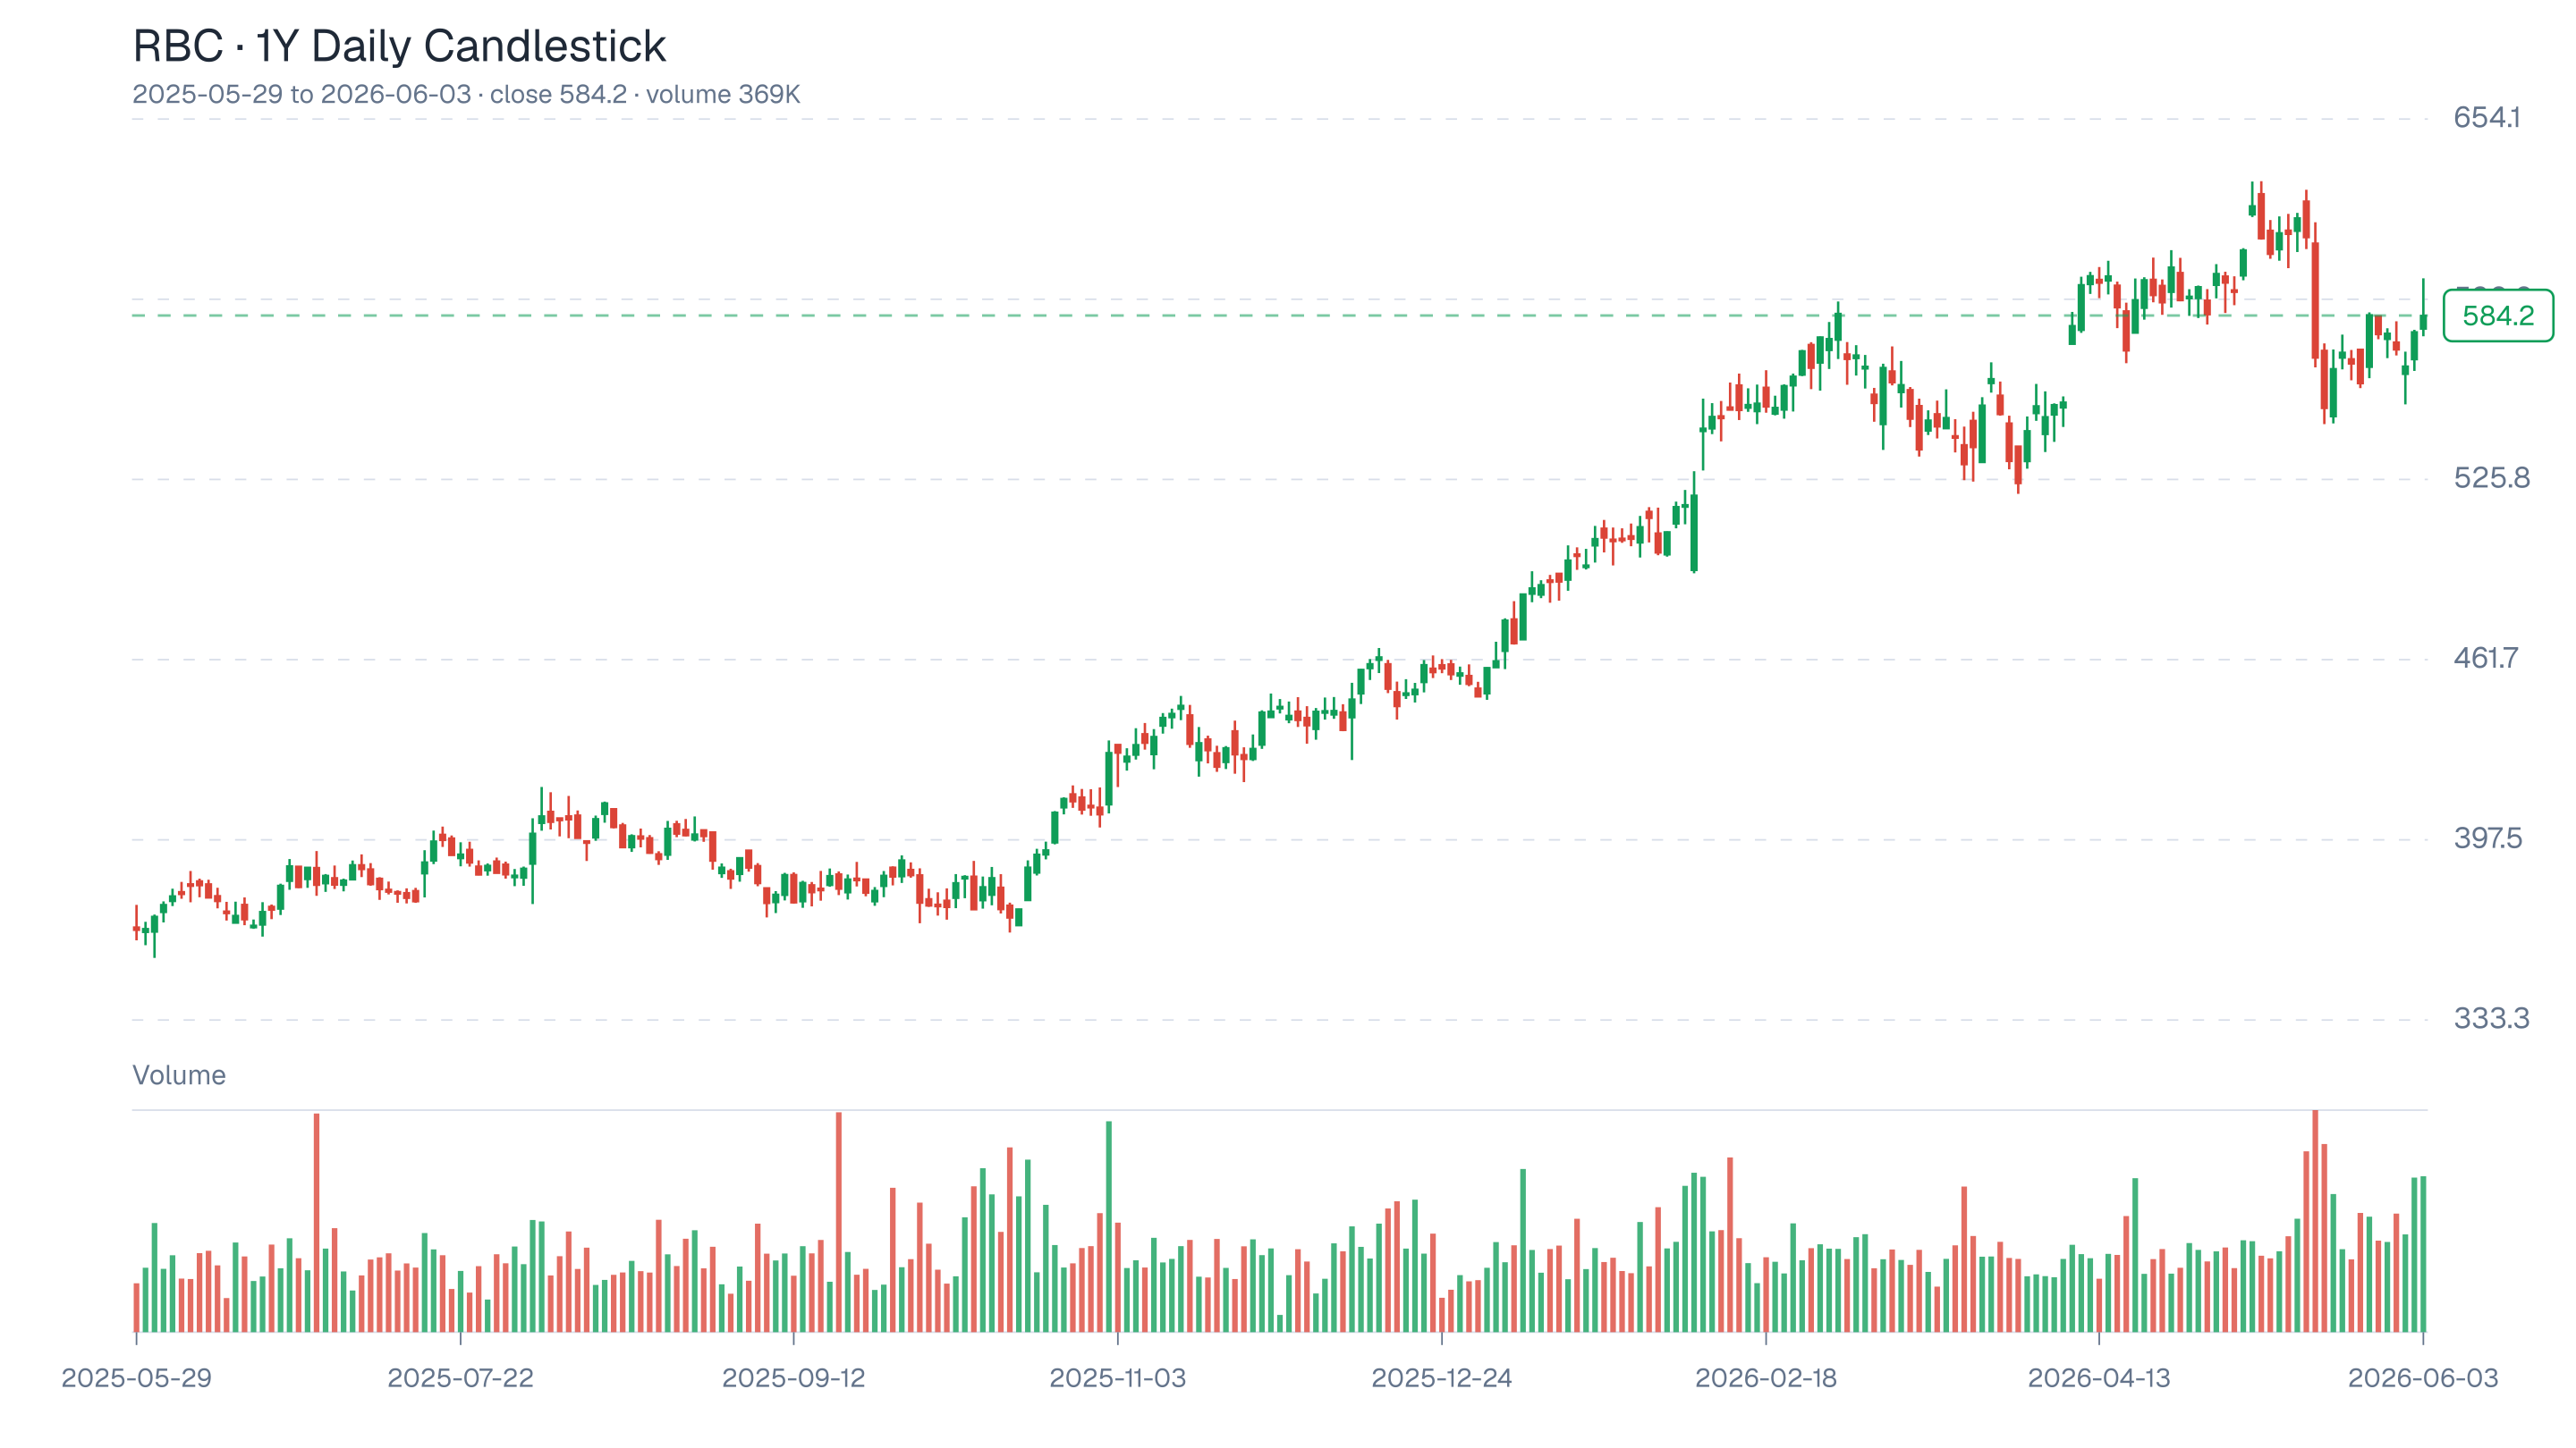The image size is (2576, 1448).
Task: Click the 333.3 price axis label
Action: [x=2491, y=1019]
